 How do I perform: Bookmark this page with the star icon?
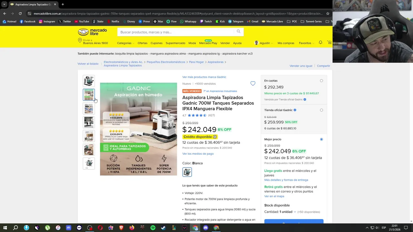pyautogui.click(x=328, y=14)
